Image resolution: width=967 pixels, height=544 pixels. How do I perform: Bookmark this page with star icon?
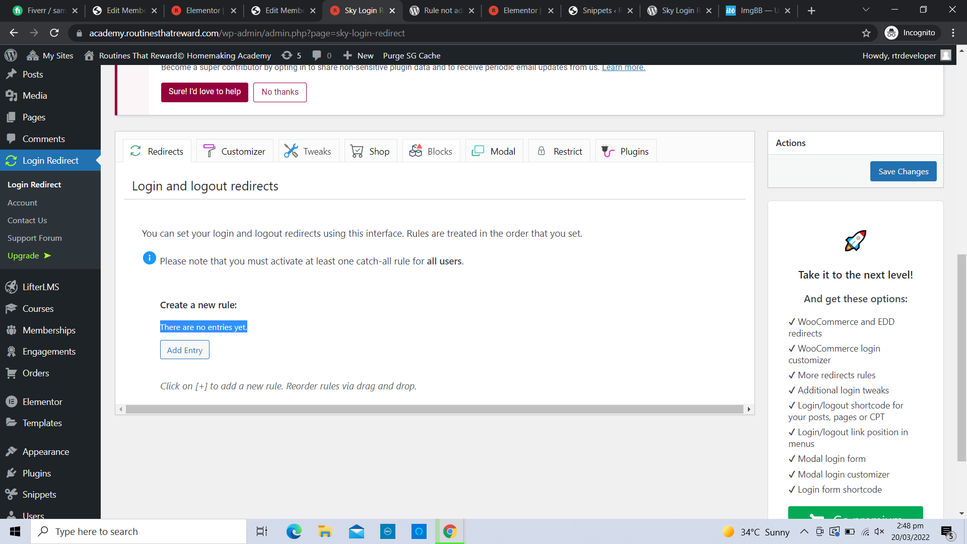pos(866,33)
